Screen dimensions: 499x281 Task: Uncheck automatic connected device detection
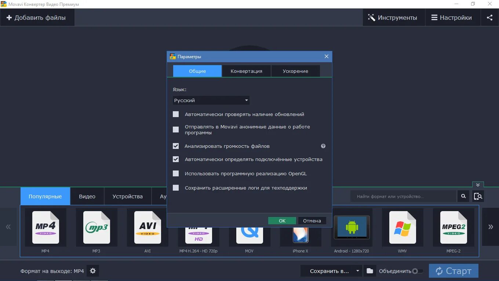[176, 159]
